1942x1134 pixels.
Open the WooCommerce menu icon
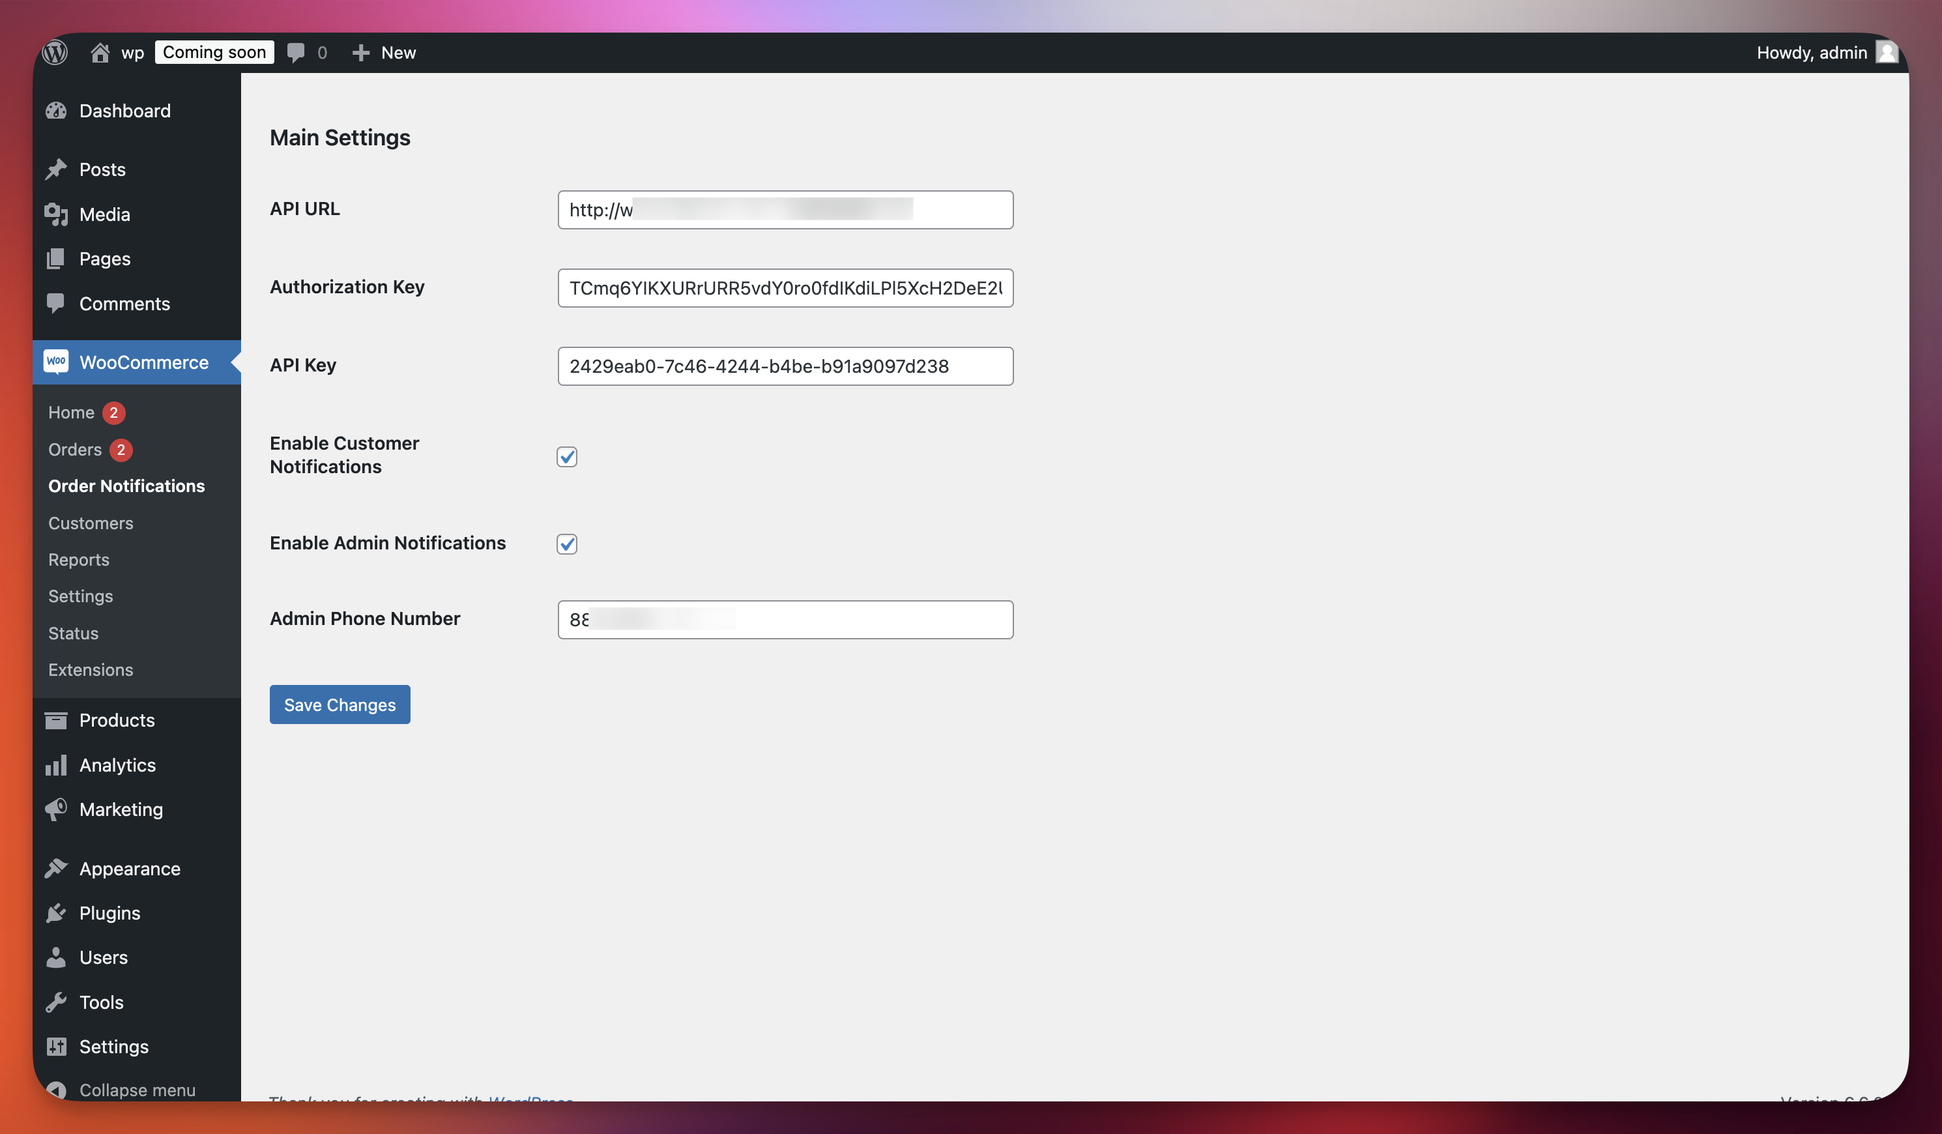click(x=56, y=362)
